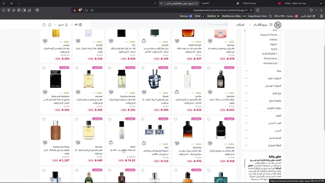Cart icon on Parfums De Marly card
Viewport: 325px width, 183px height.
[45, 143]
